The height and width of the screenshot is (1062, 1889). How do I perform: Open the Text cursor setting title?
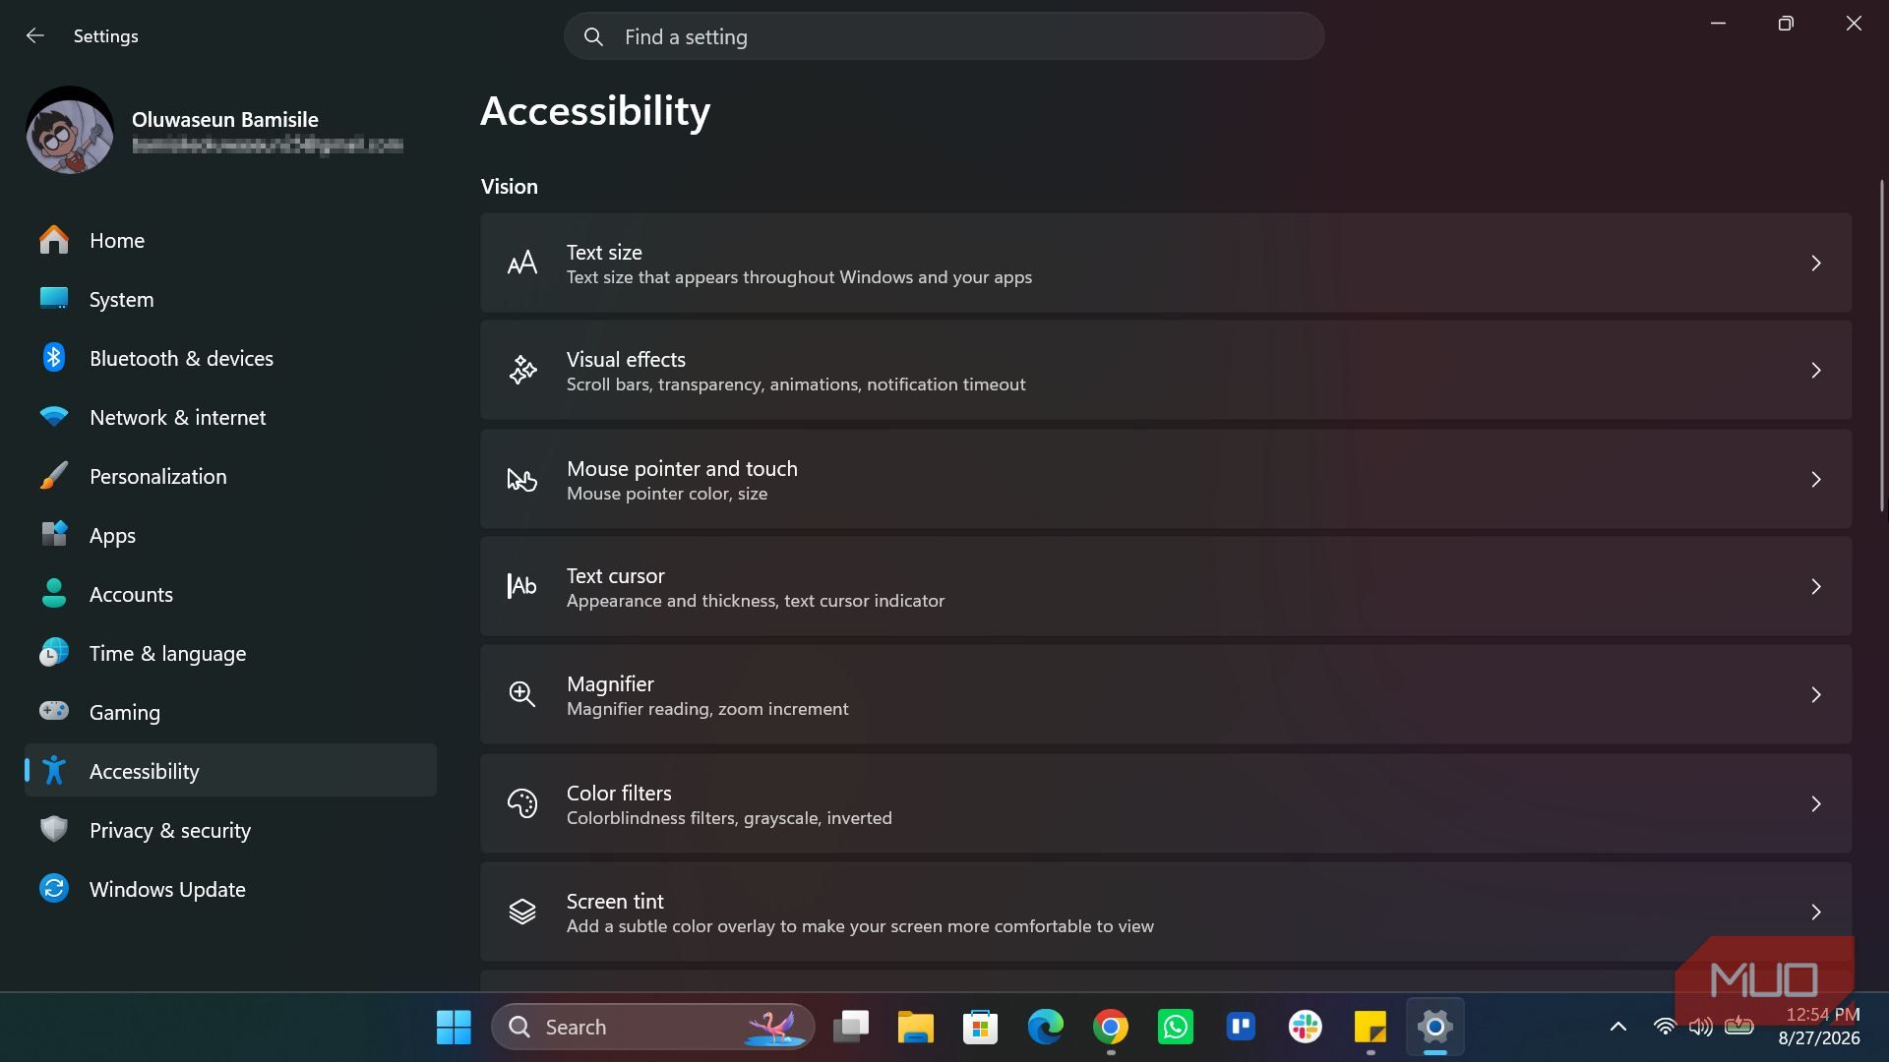pyautogui.click(x=615, y=575)
